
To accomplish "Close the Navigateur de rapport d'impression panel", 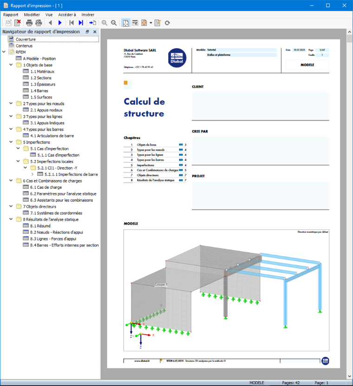I will tap(95, 32).
